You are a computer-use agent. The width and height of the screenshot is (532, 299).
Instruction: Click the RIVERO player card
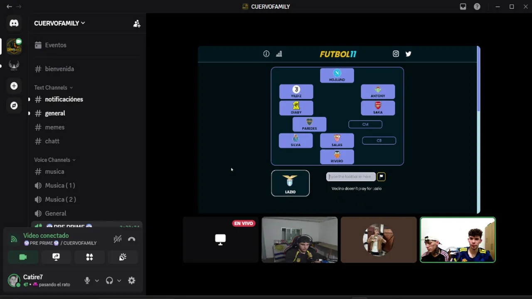(x=337, y=157)
